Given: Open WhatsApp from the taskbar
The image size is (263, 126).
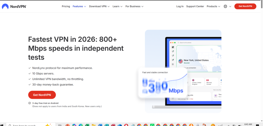Looking at the screenshot, I should click(x=152, y=125).
